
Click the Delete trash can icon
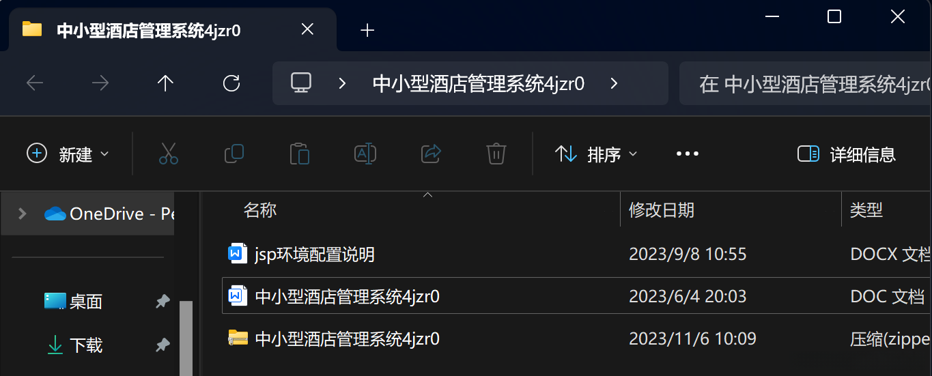click(x=496, y=154)
